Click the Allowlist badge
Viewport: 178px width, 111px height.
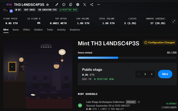tap(131, 102)
